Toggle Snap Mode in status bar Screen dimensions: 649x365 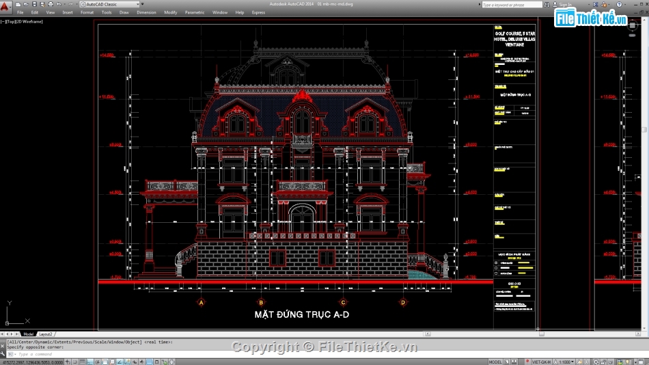75,362
